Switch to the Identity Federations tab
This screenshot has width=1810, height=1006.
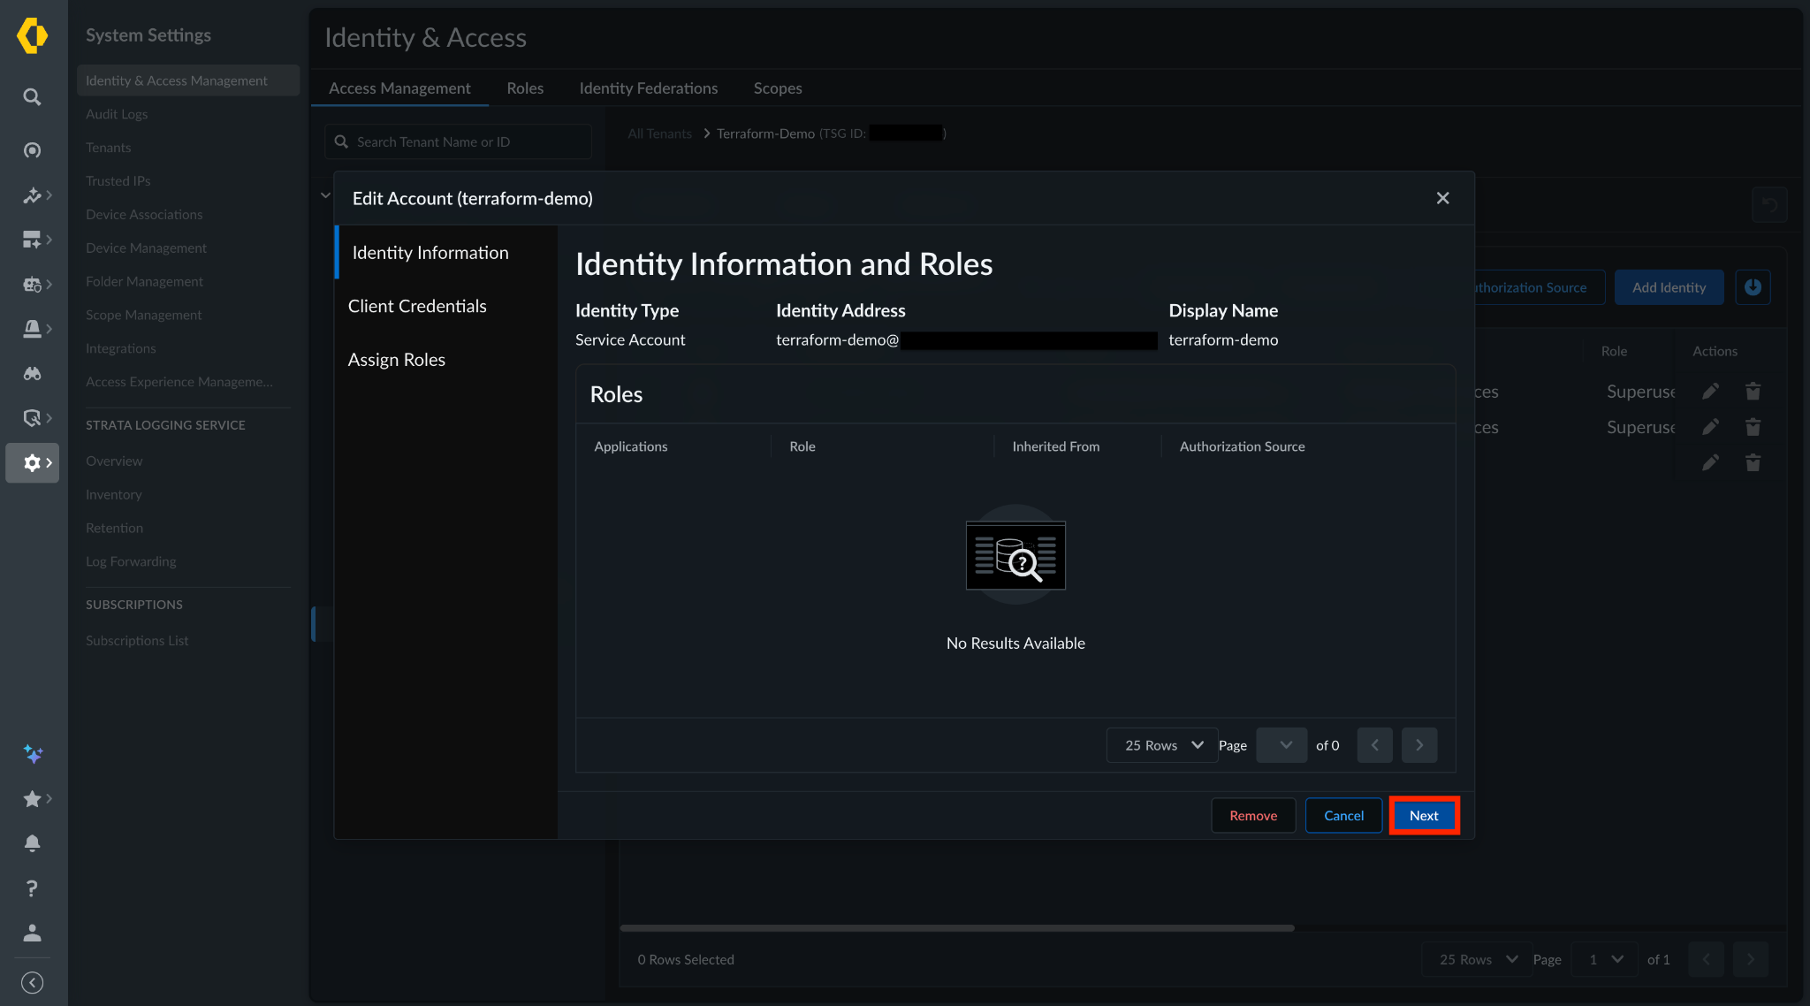(649, 88)
